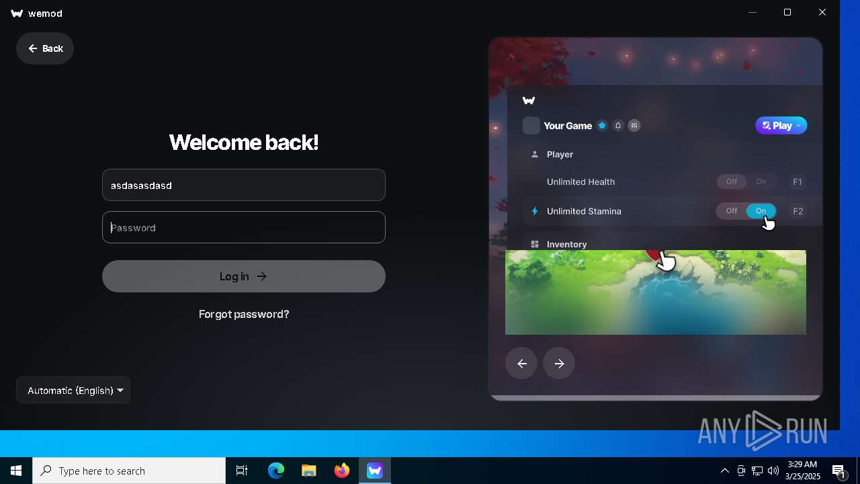
Task: Click the taskbar search box
Action: tap(129, 471)
